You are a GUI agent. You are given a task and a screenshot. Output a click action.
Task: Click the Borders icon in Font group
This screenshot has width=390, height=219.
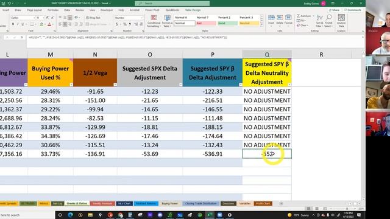(32, 24)
